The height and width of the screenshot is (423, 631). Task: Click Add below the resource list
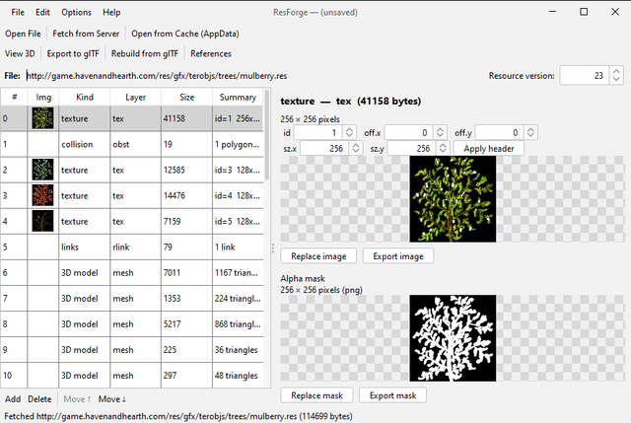click(x=13, y=399)
